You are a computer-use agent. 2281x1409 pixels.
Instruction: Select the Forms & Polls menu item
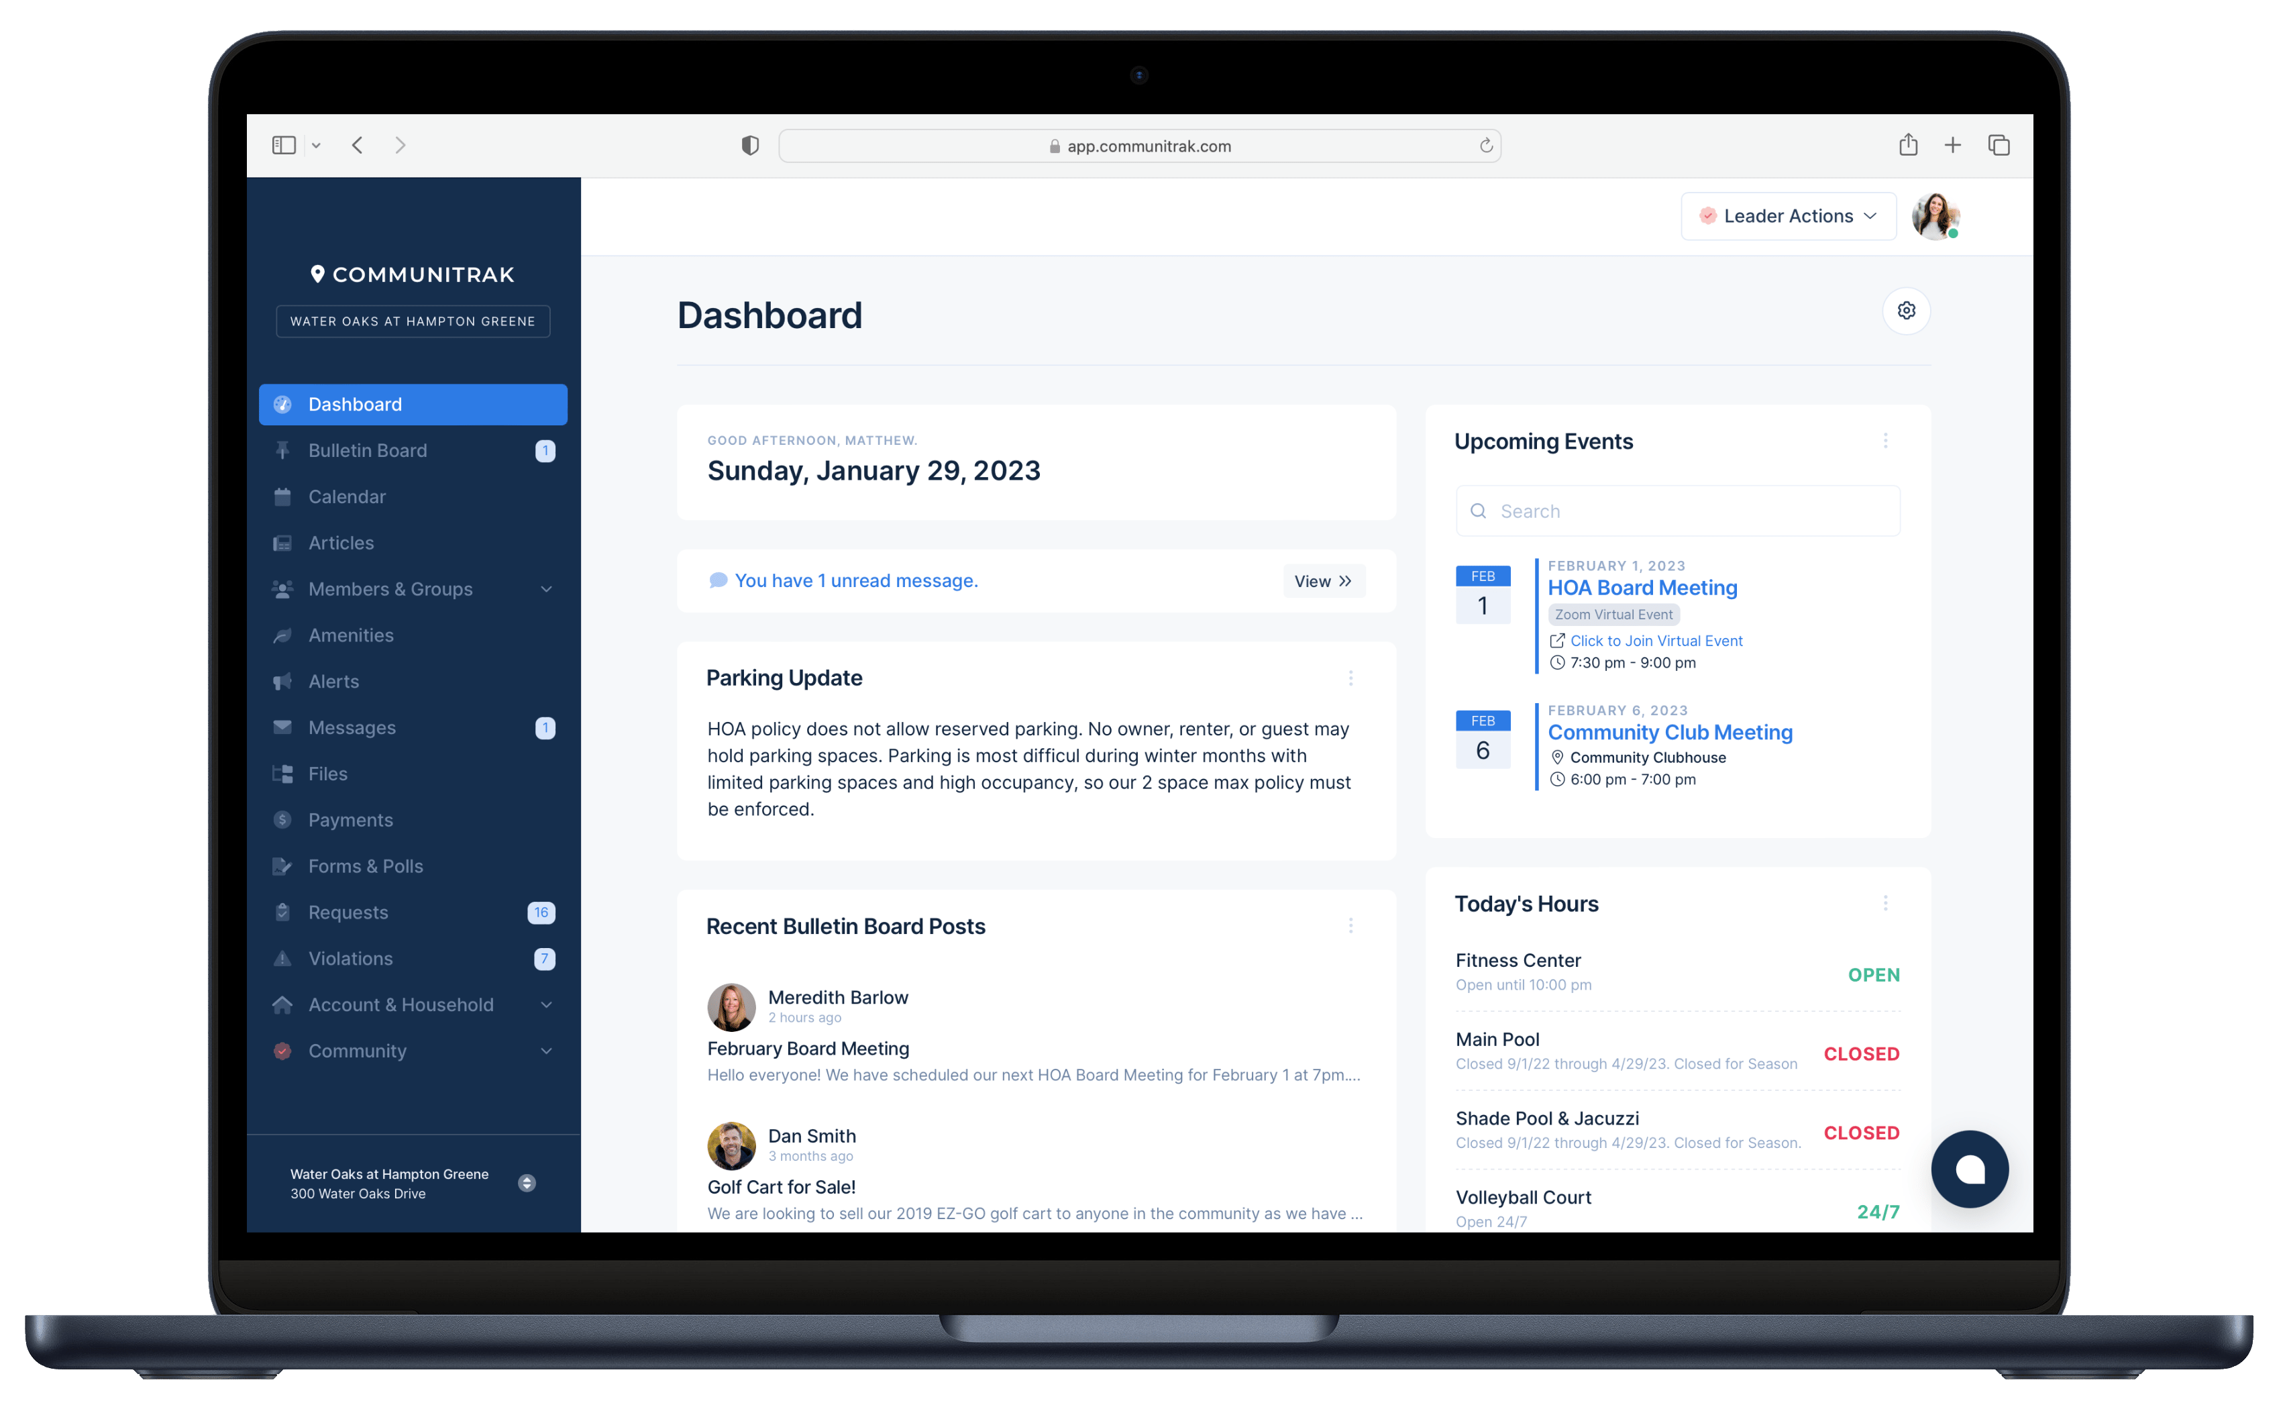(365, 865)
